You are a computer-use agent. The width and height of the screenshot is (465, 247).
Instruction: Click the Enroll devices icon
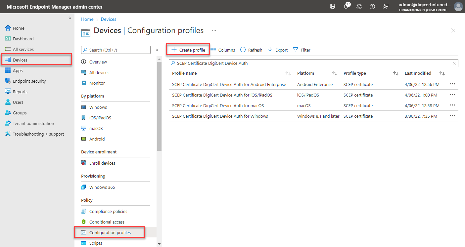(84, 163)
